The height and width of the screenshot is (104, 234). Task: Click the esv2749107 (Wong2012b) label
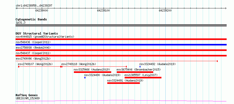point(35,64)
